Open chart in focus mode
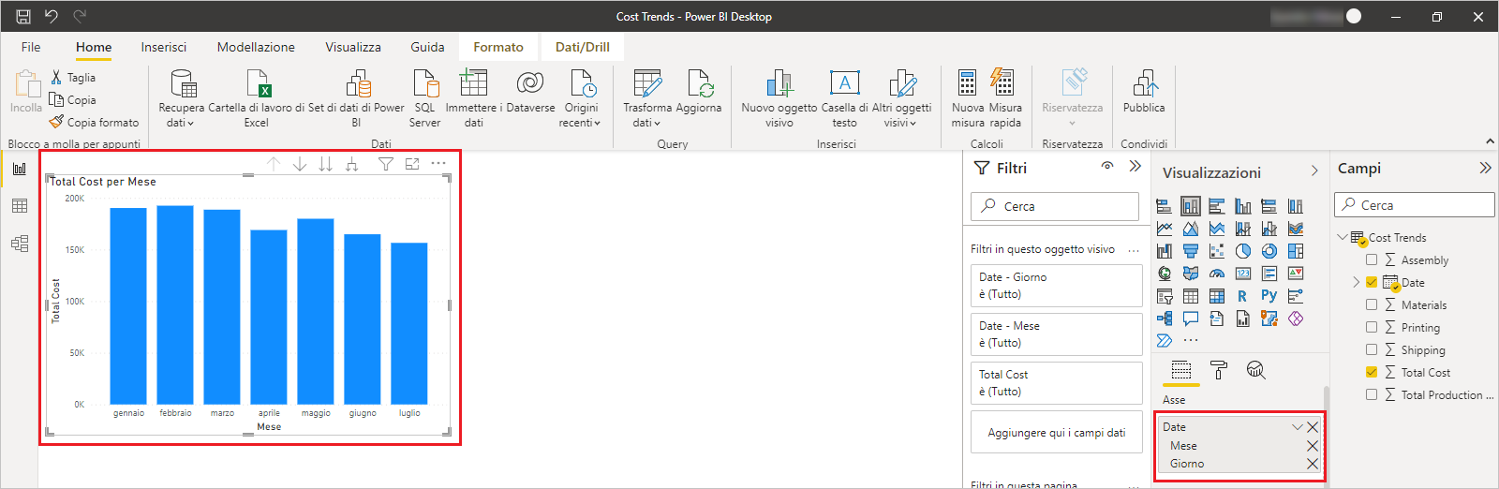Image resolution: width=1499 pixels, height=489 pixels. pyautogui.click(x=412, y=164)
